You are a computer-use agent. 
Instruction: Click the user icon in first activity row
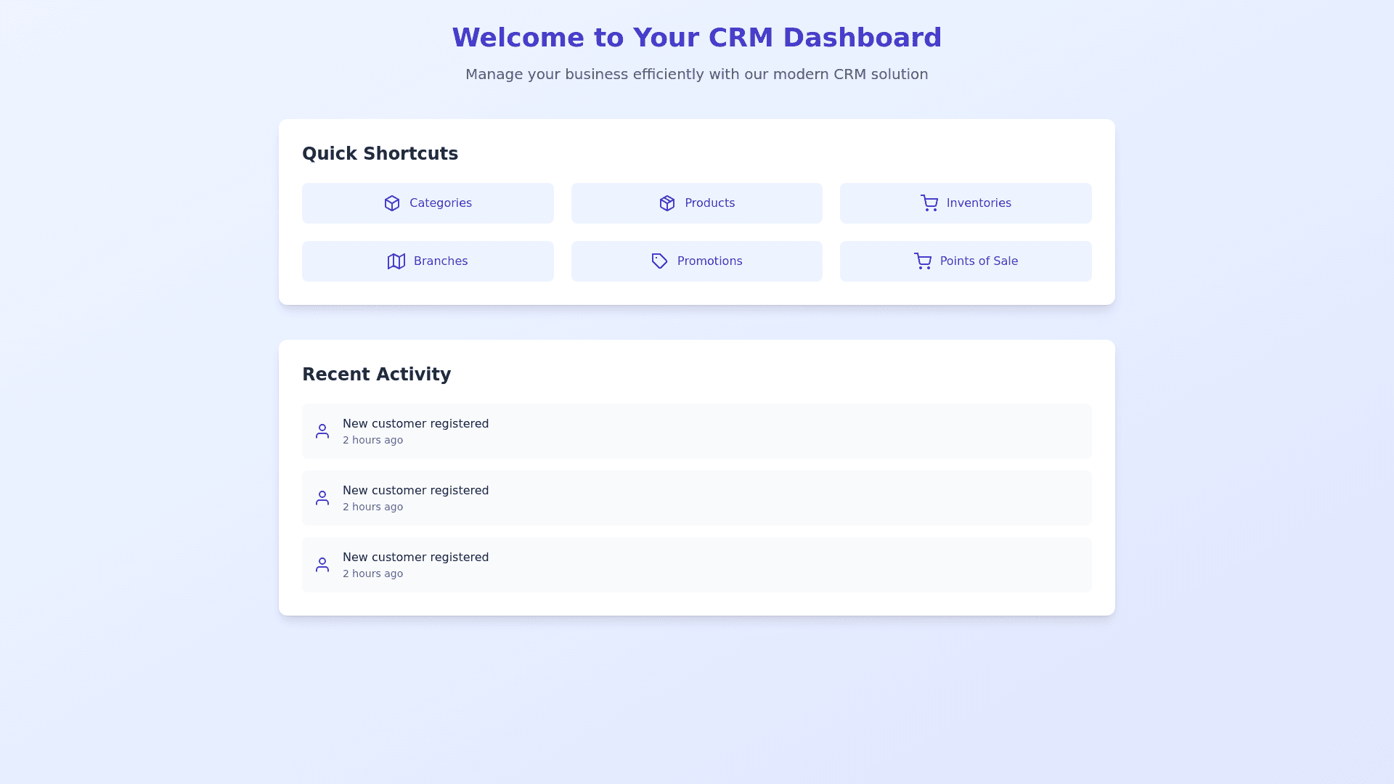[322, 431]
